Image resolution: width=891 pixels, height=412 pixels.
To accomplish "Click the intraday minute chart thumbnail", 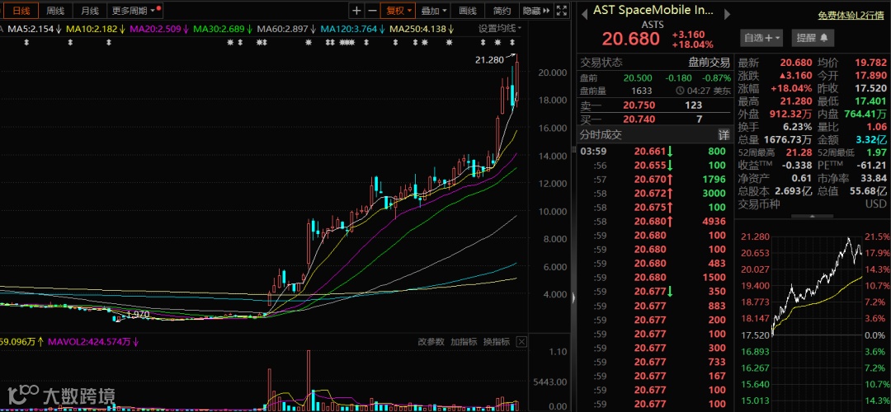I will coord(817,318).
